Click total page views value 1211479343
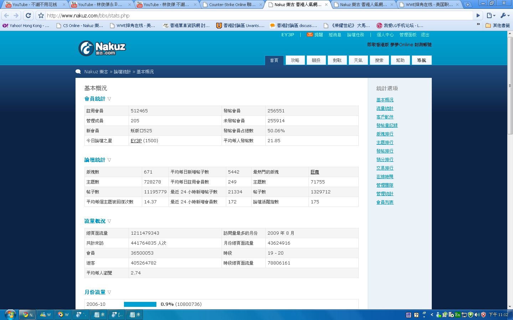 145,233
